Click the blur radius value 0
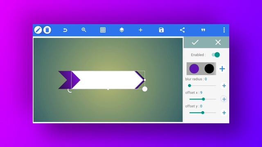 point(206,79)
